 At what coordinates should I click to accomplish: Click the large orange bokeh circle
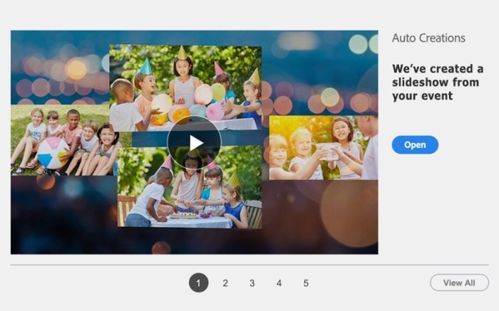[x=349, y=214]
